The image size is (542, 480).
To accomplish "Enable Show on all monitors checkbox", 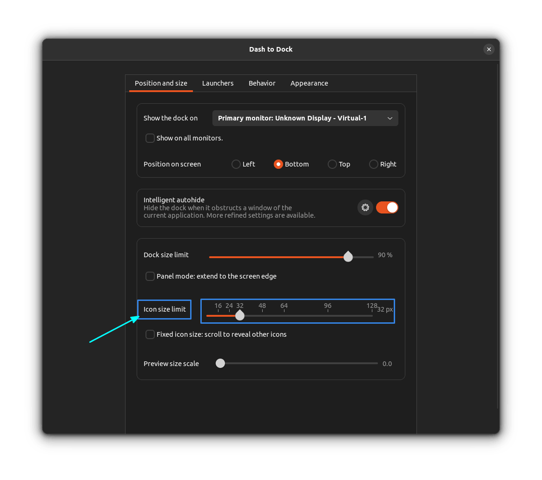I will (x=150, y=138).
